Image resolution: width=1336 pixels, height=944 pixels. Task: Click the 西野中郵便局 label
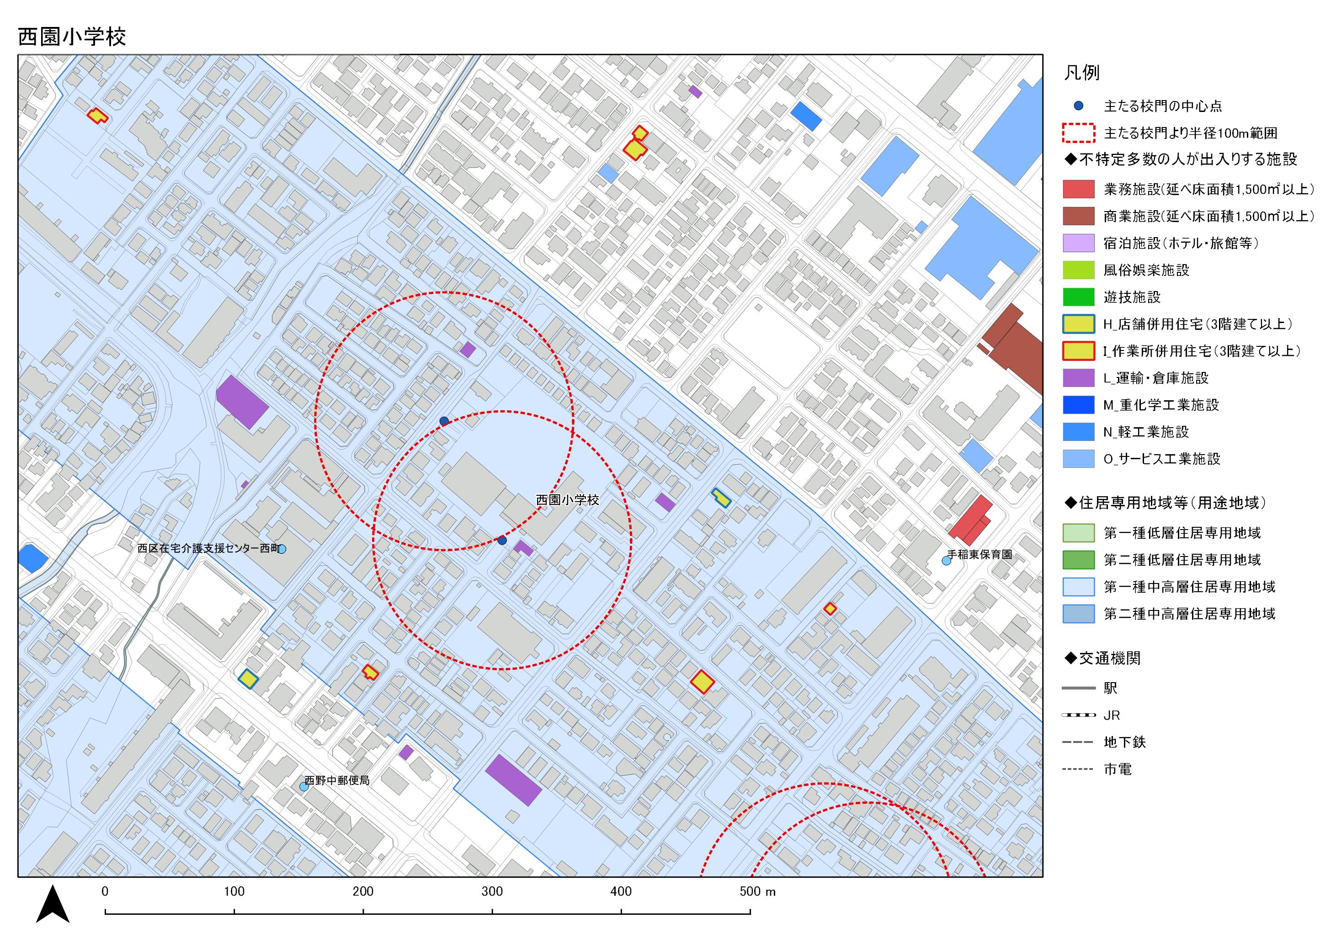(337, 780)
